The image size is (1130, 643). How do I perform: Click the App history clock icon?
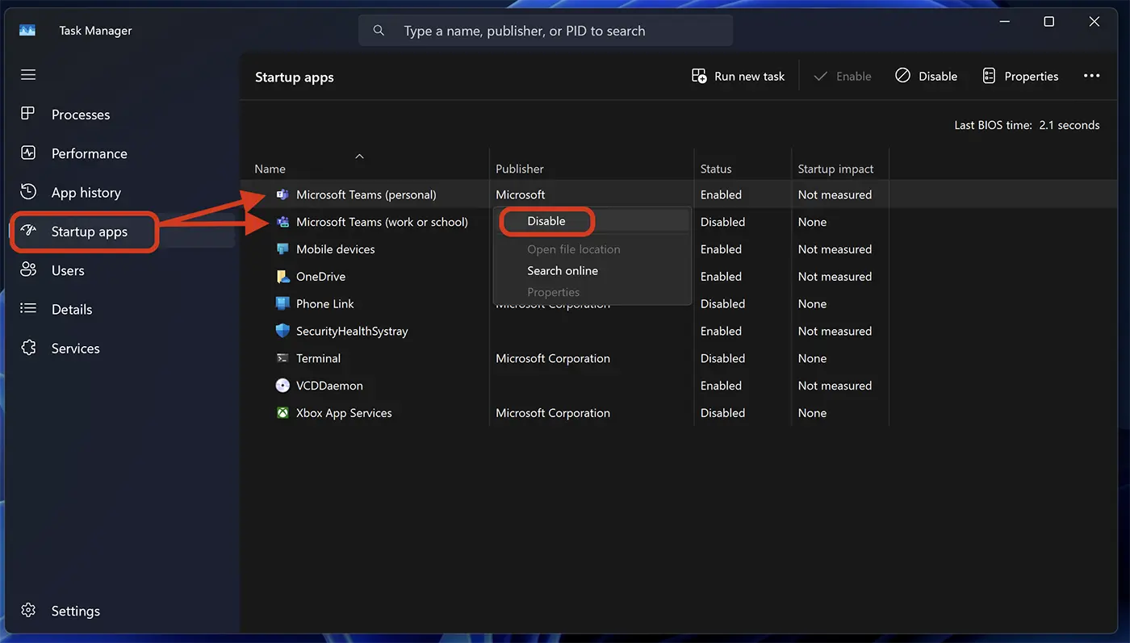(28, 192)
